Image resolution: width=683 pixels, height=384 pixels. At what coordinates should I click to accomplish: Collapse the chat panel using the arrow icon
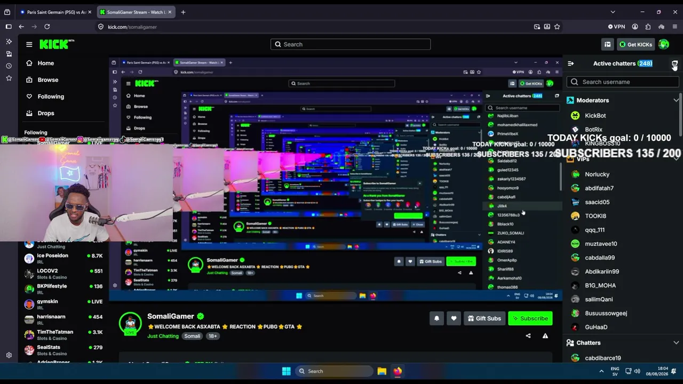[x=571, y=63]
